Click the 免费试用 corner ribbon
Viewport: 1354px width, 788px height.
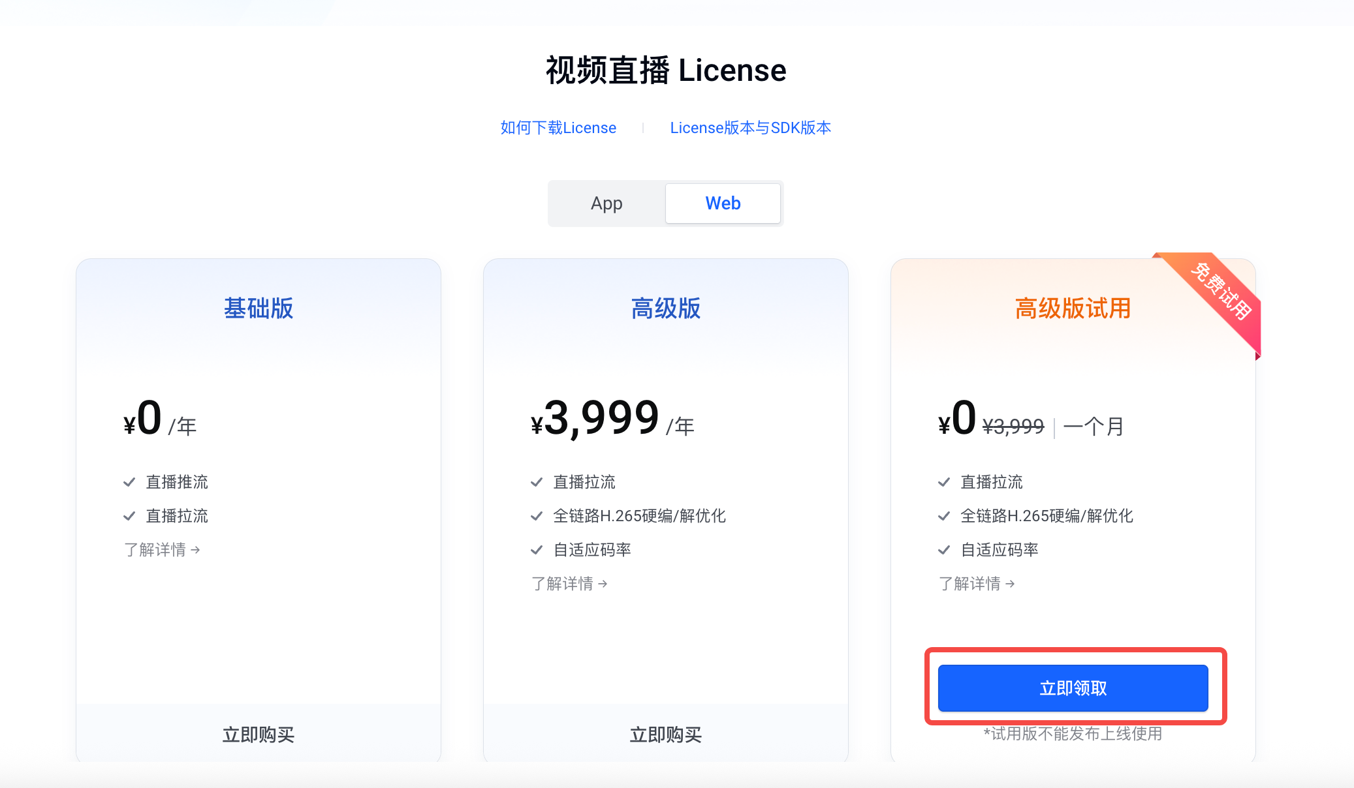[1220, 291]
